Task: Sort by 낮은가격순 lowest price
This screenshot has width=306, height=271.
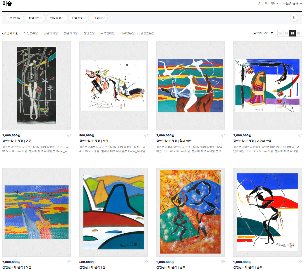Action: [51, 33]
